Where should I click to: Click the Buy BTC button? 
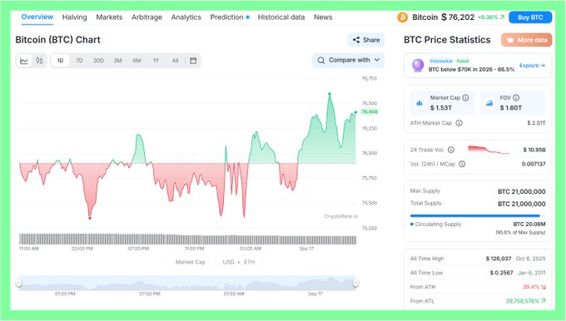click(x=530, y=17)
